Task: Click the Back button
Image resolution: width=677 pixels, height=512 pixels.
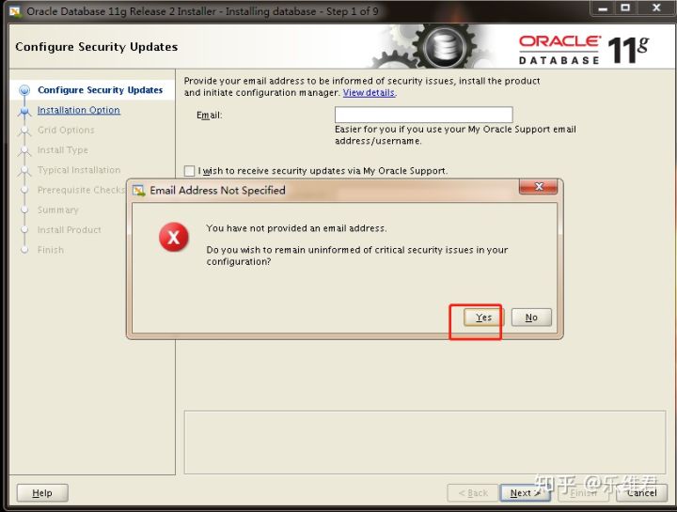Action: pyautogui.click(x=473, y=492)
